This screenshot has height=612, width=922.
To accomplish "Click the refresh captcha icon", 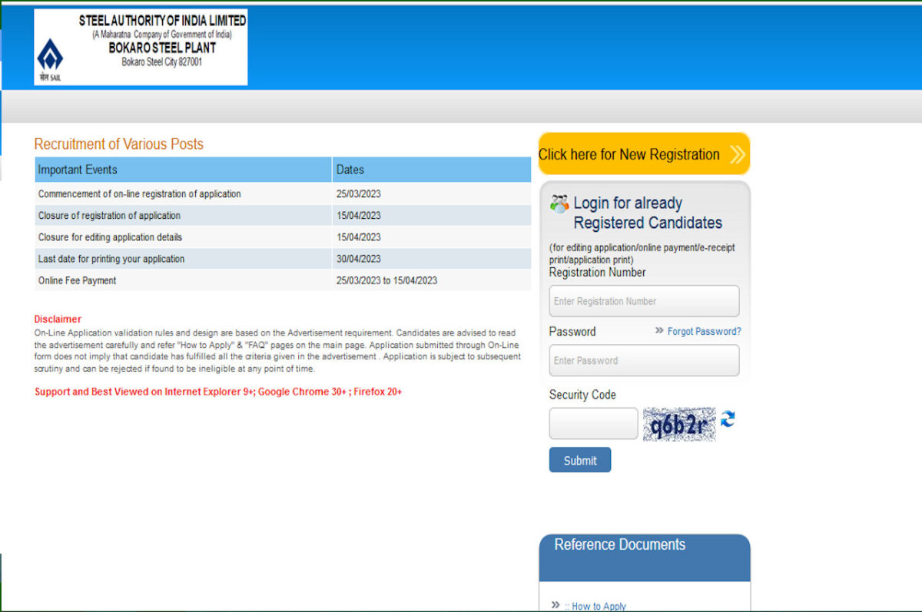I will 728,419.
